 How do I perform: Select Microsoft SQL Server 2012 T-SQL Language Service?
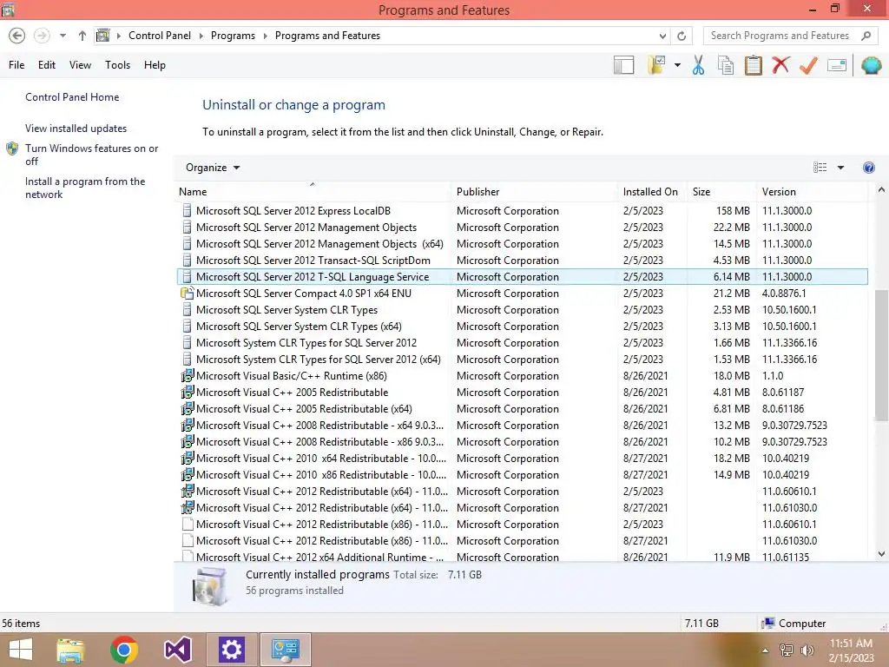pos(522,277)
